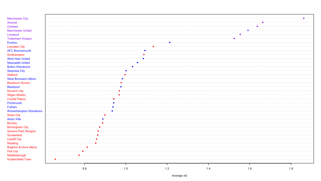321x181 pixels.
Task: Click the Wigan Athletic label
Action: [16, 95]
